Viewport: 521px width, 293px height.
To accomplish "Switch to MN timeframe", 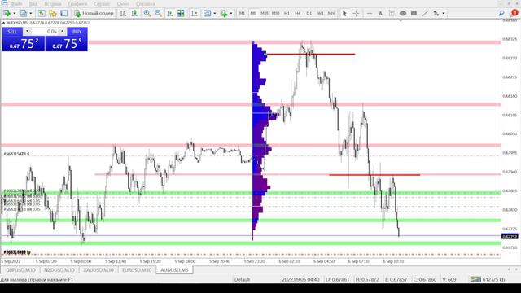I will [331, 13].
